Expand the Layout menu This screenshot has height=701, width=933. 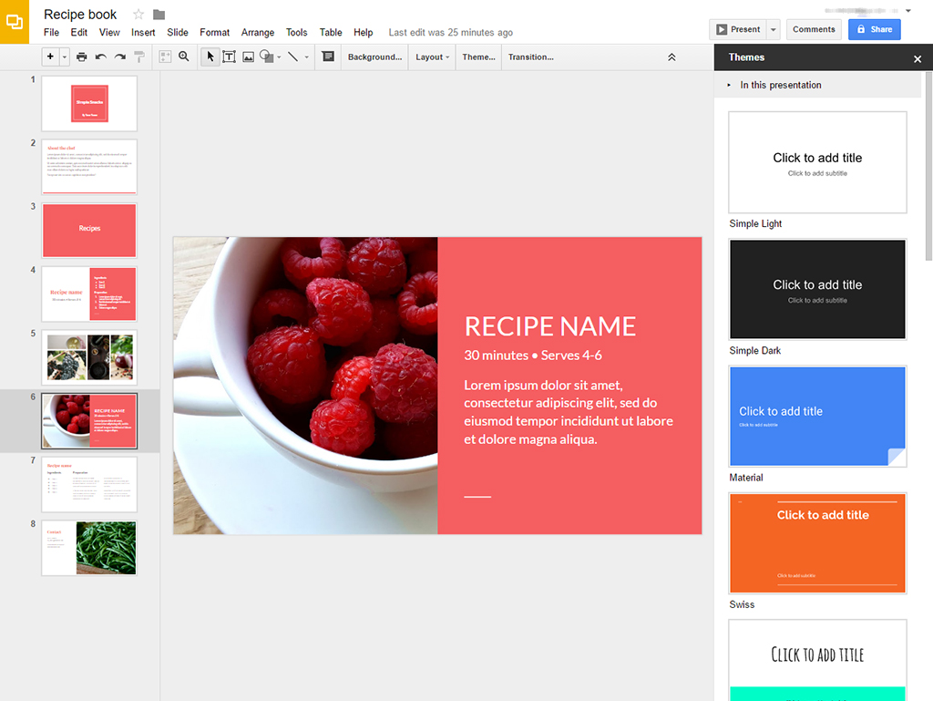click(x=430, y=57)
